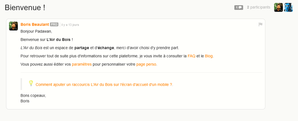Click the light bulb tip icon

coord(31,83)
